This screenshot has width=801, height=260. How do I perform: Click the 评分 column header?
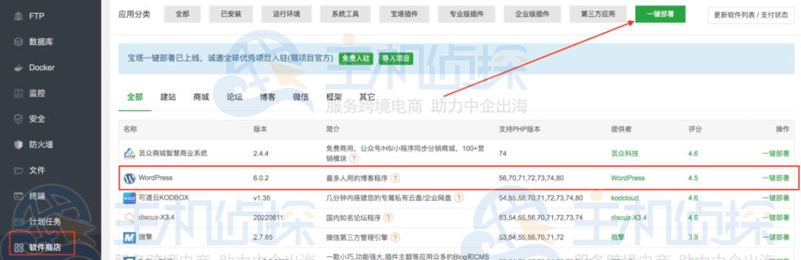(695, 130)
